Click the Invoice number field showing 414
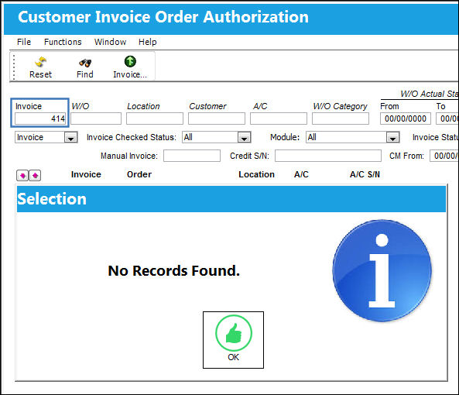The width and height of the screenshot is (459, 395). [40, 118]
